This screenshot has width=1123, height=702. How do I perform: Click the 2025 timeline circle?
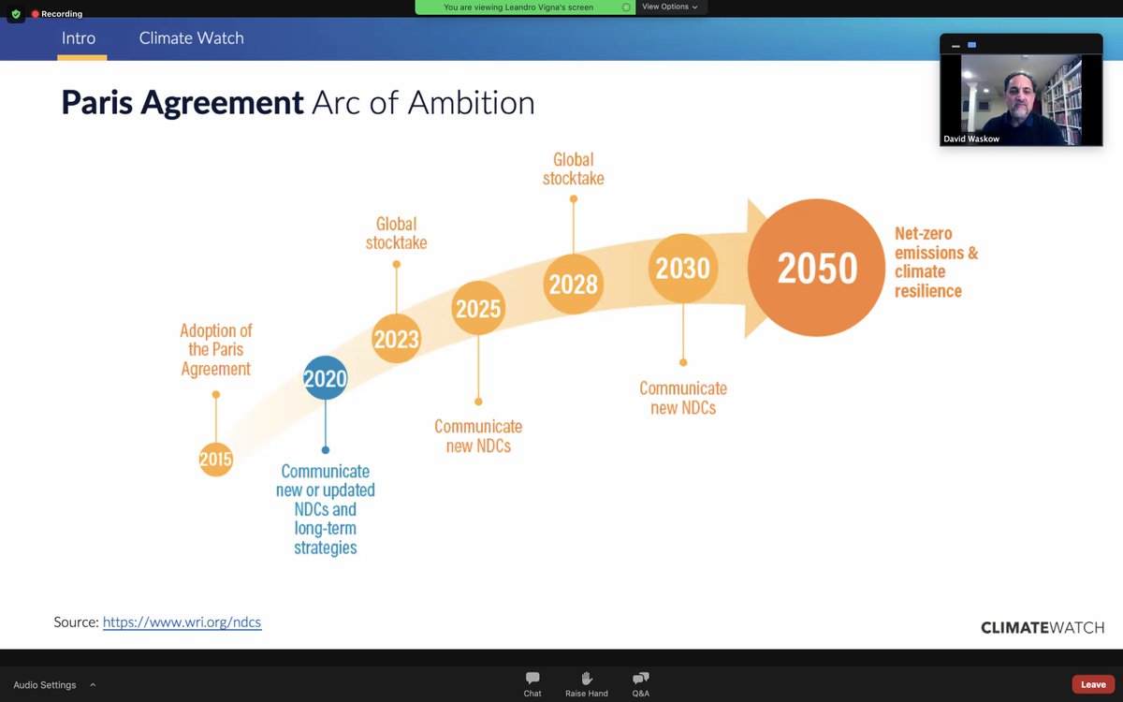tap(478, 308)
